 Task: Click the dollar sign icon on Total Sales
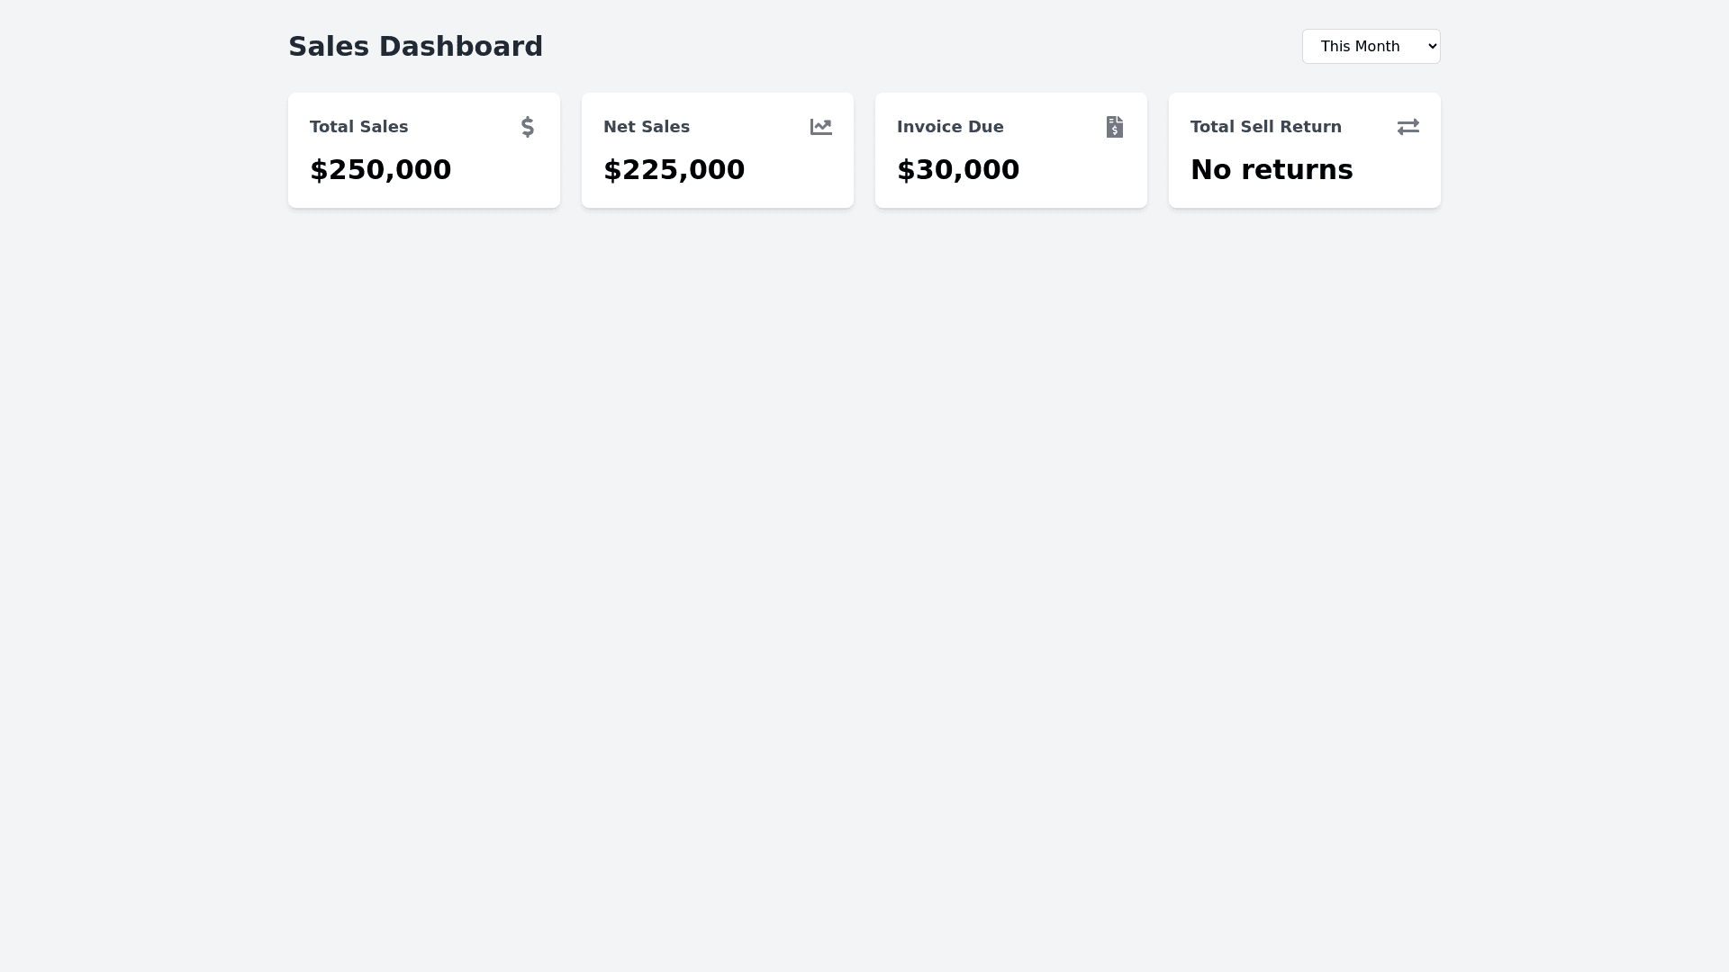point(528,127)
